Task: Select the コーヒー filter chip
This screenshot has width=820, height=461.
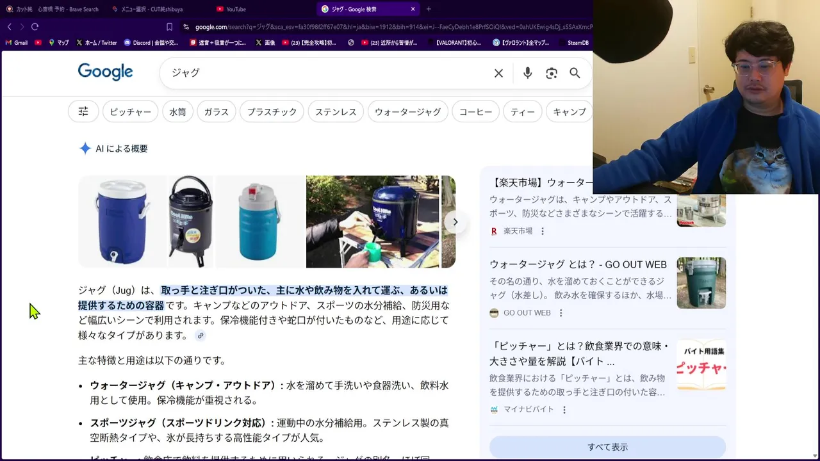Action: [x=475, y=111]
